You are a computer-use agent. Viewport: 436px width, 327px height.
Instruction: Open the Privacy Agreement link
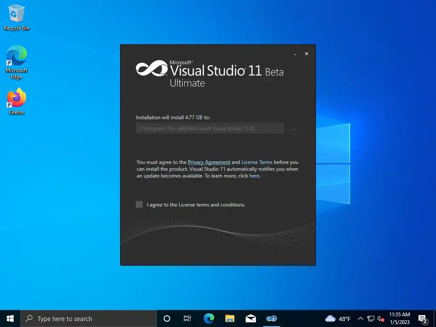tap(209, 162)
